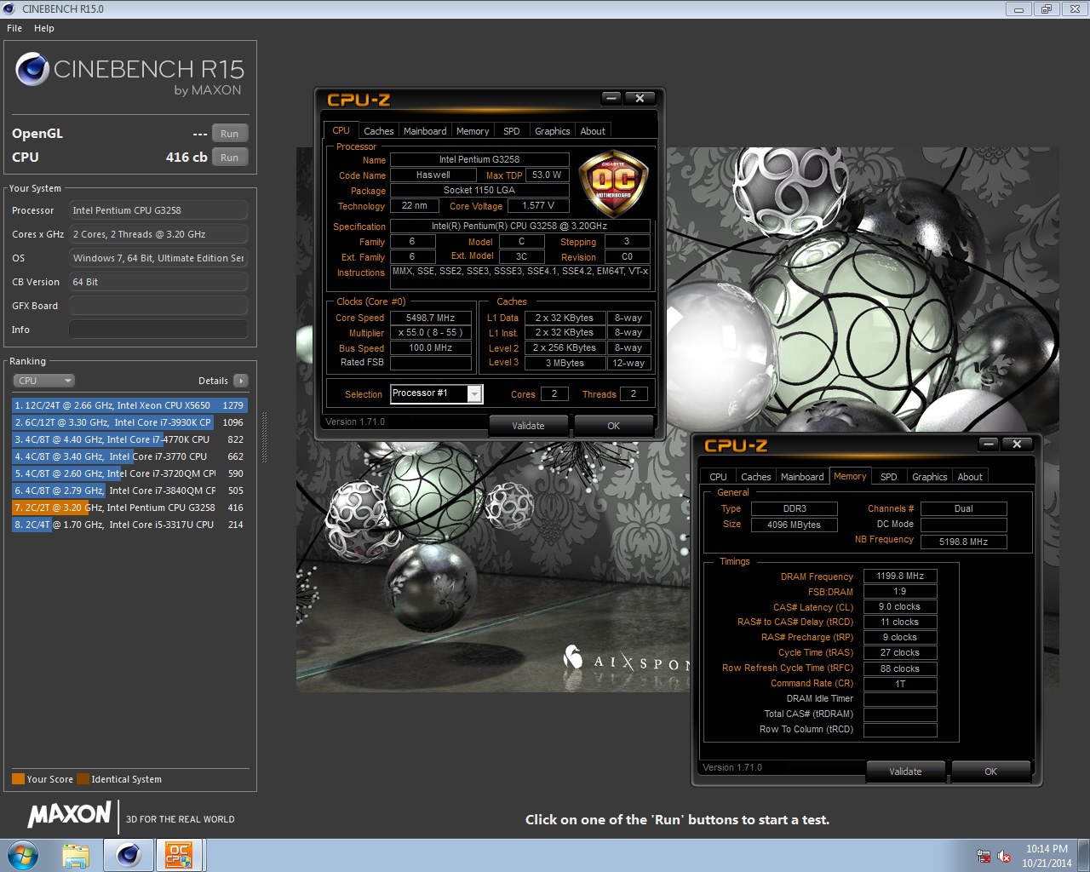Screen dimensions: 1090x872
Task: Click the DRAM Frequency value 1199.8 MHz
Action: (x=900, y=576)
